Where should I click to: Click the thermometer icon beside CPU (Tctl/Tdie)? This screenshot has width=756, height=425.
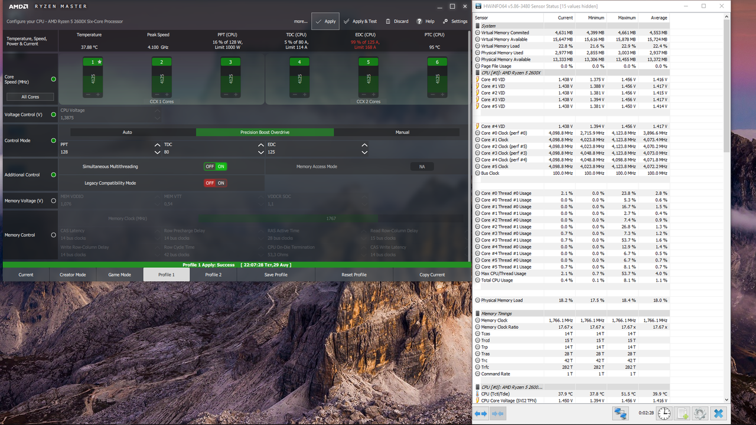(478, 394)
